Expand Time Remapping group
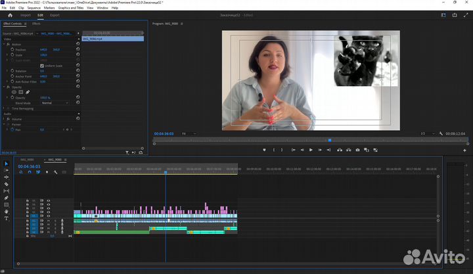473x274 pixels. click(x=4, y=108)
